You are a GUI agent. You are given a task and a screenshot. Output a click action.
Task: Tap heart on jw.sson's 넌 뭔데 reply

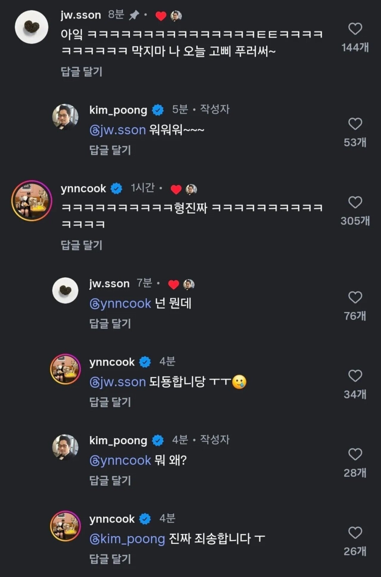tap(355, 297)
